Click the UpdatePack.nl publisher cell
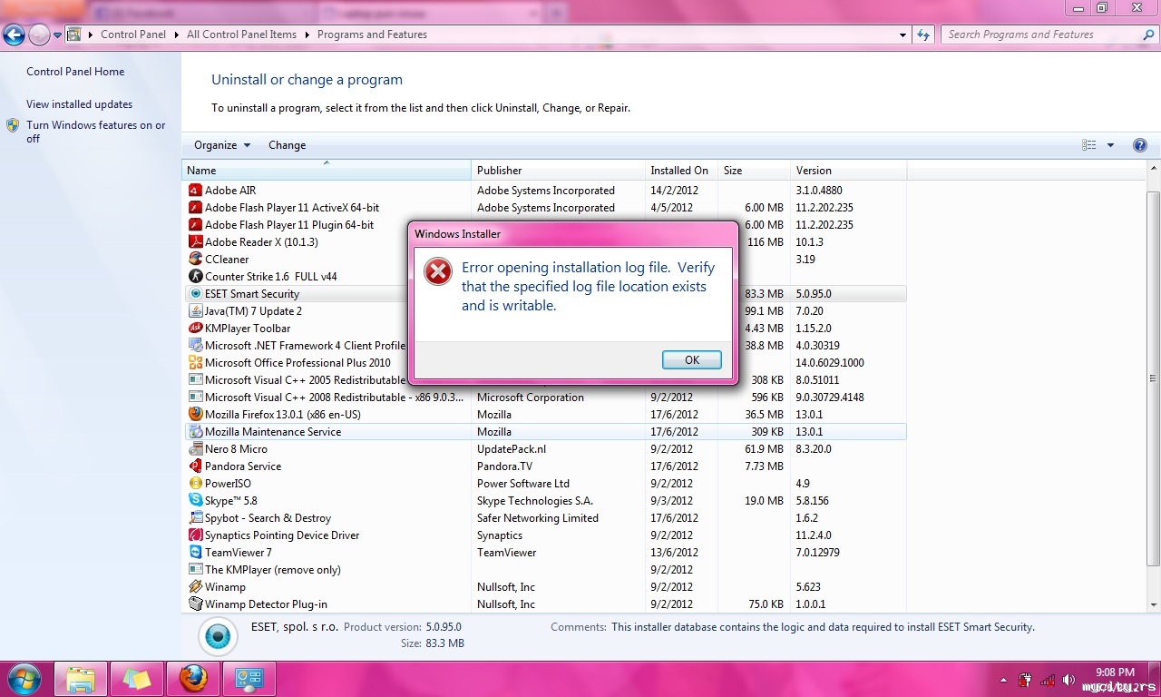 tap(512, 449)
